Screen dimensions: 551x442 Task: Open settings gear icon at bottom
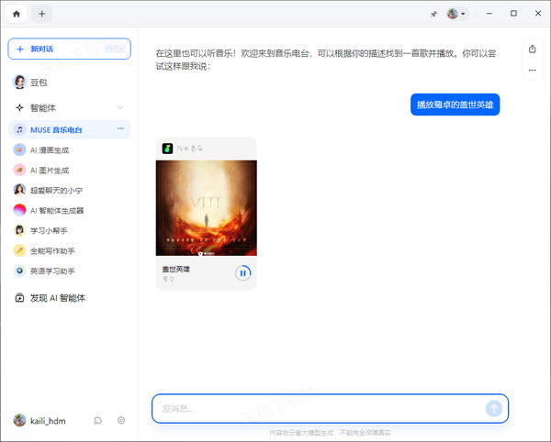tap(121, 420)
